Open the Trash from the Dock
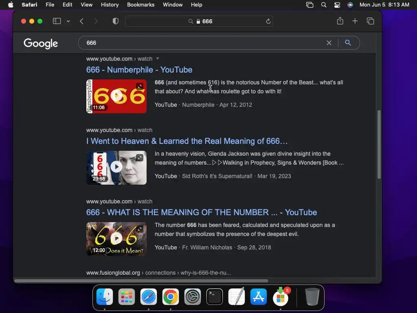 [x=312, y=297]
